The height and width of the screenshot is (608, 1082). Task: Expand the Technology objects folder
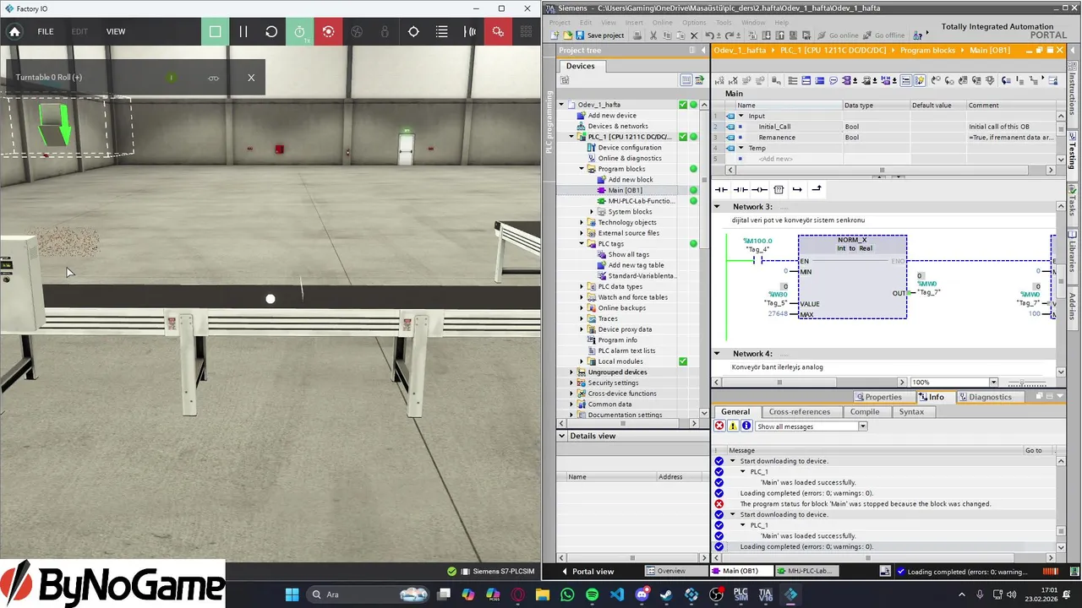pyautogui.click(x=582, y=222)
